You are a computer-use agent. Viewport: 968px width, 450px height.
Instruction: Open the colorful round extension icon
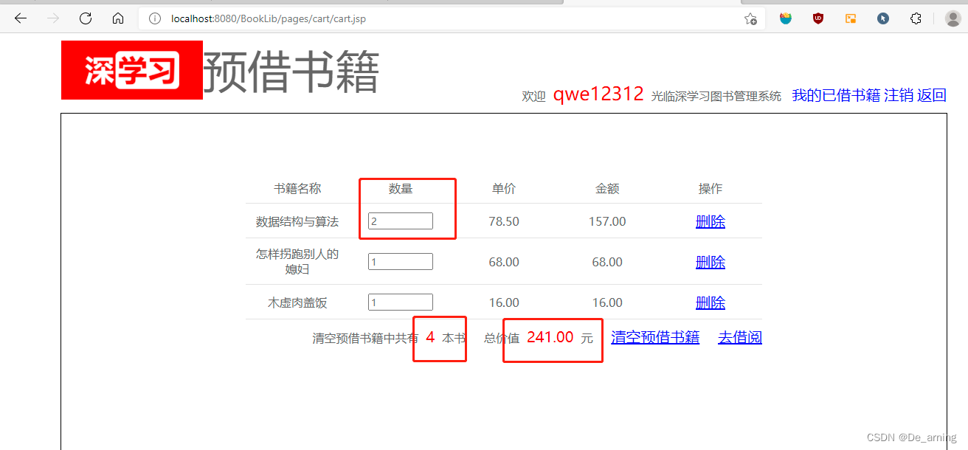(786, 18)
